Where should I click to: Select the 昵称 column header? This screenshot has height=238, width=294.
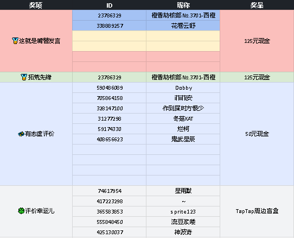183,5
